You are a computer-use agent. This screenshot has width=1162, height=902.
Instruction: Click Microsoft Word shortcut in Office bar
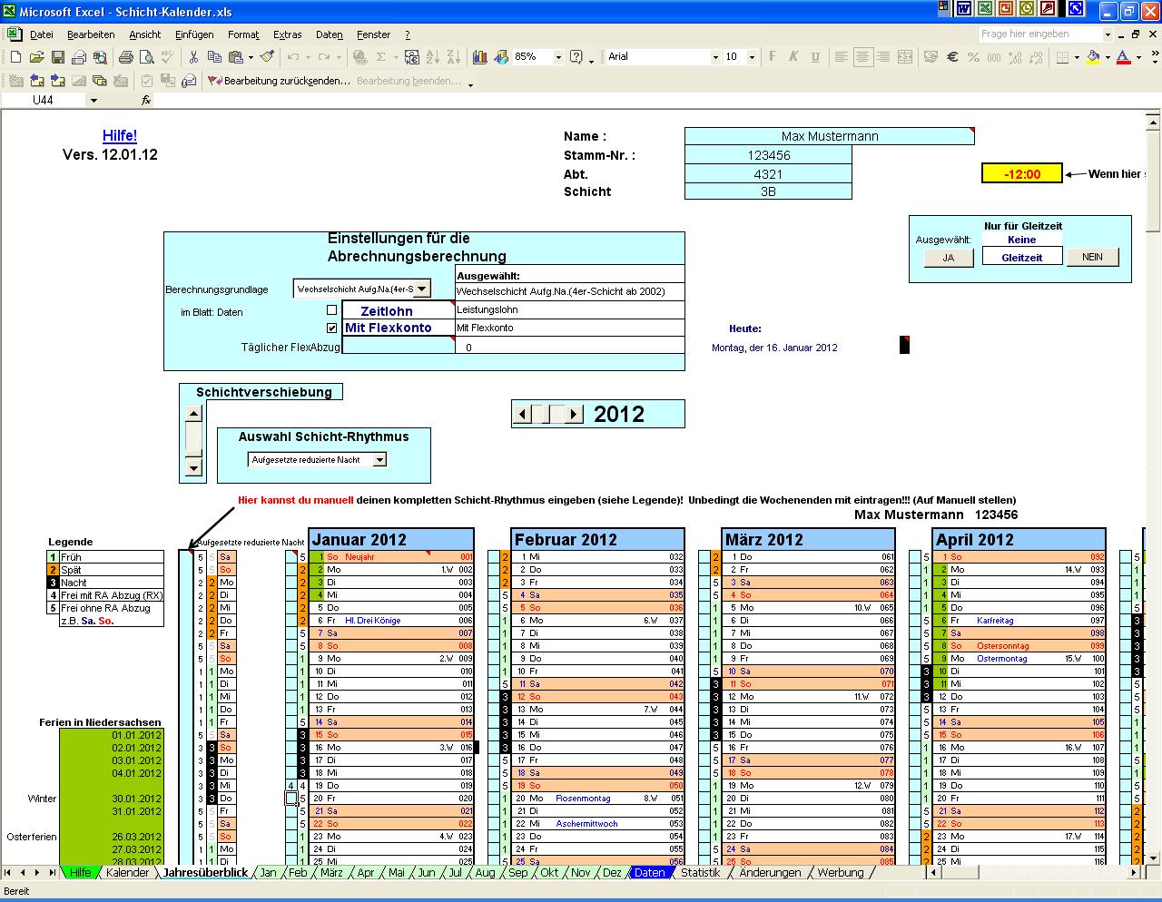[964, 8]
